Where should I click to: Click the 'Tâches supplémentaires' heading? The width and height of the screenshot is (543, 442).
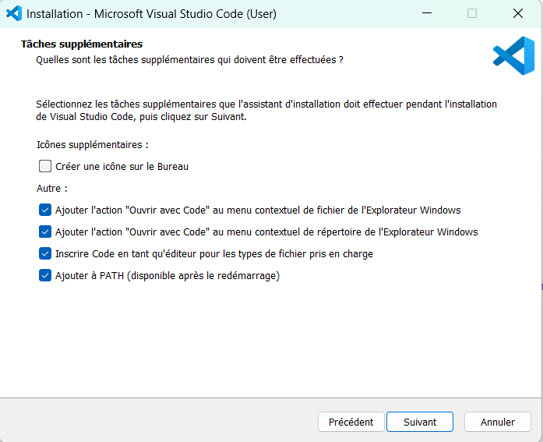82,44
